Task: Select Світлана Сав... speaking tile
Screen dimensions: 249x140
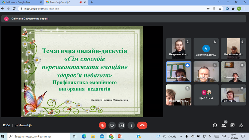Action: (179, 72)
